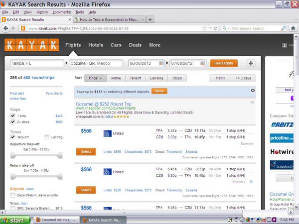The height and width of the screenshot is (224, 299).
Task: Enable the Landing times checkbox
Action: pyautogui.click(x=47, y=137)
